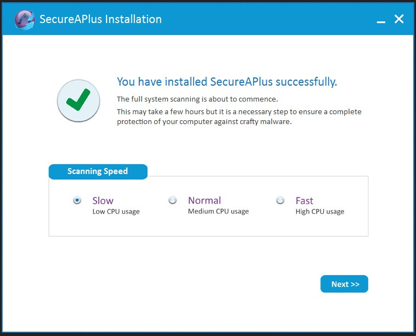416x336 pixels.
Task: Click the purple Slow label
Action: click(103, 200)
